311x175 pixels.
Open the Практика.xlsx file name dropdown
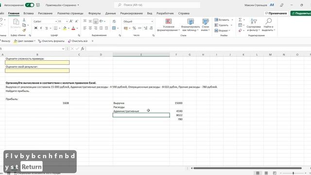78,5
